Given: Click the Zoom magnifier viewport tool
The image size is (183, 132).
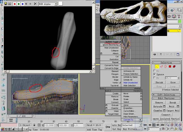Looking at the screenshot, I should tap(168, 125).
